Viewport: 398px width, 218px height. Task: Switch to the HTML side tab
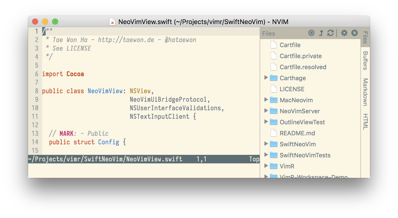[x=365, y=122]
